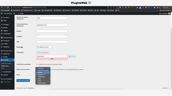Viewport: 172px width, 96px height.
Task: Click the language icon beside Idioma
Action: (22, 47)
